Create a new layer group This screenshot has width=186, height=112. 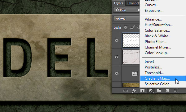click(x=159, y=91)
